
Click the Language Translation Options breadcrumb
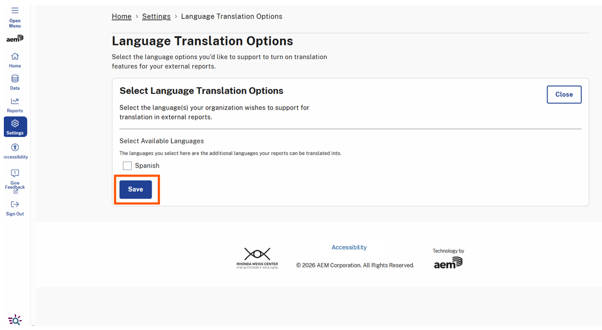pyautogui.click(x=231, y=16)
